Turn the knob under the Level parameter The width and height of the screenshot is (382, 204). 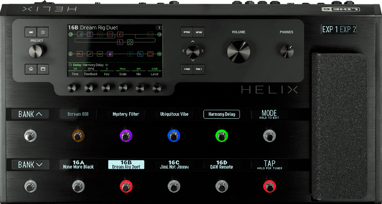click(157, 88)
